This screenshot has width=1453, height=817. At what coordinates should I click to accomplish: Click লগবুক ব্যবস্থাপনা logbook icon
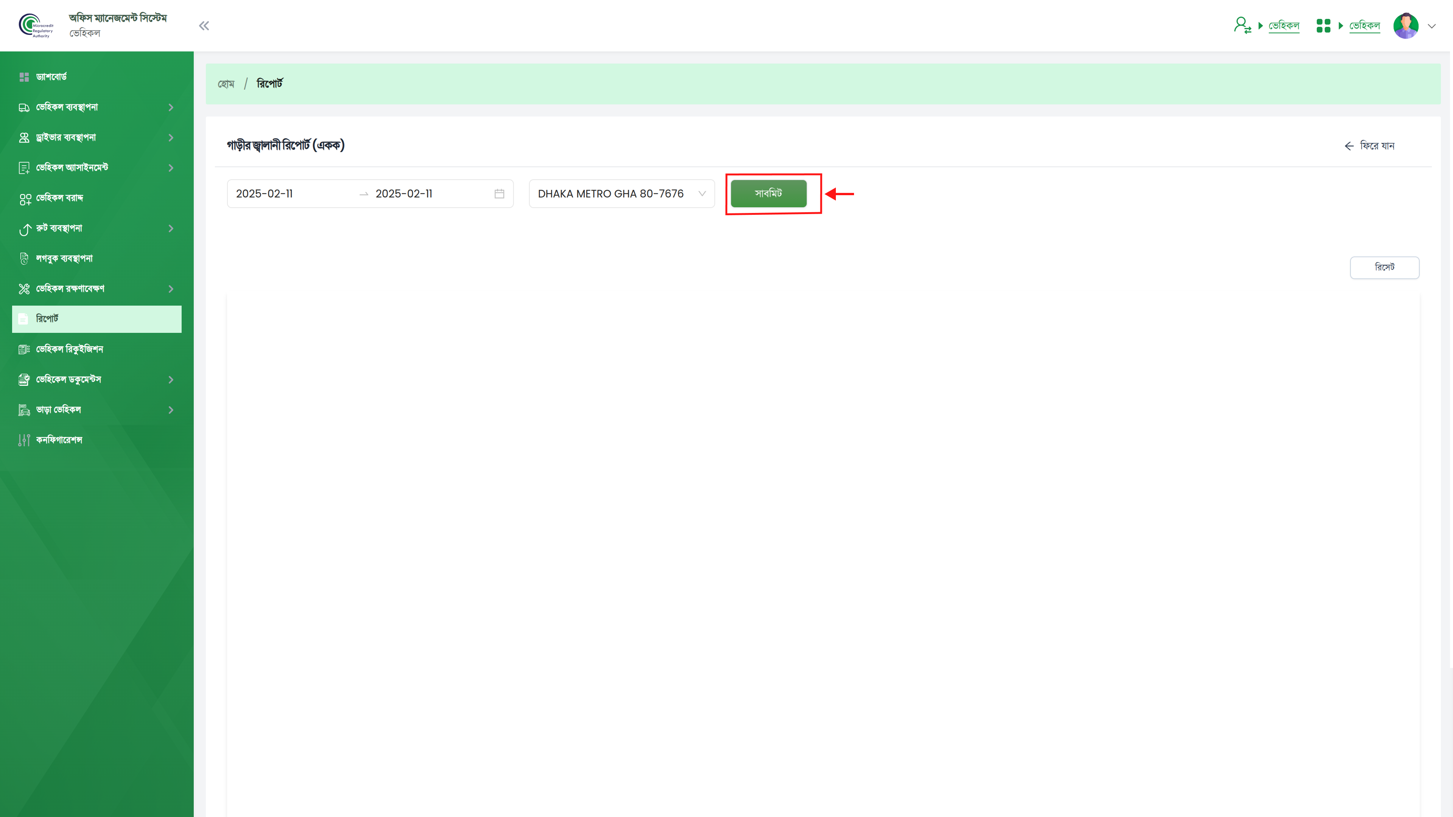click(24, 259)
